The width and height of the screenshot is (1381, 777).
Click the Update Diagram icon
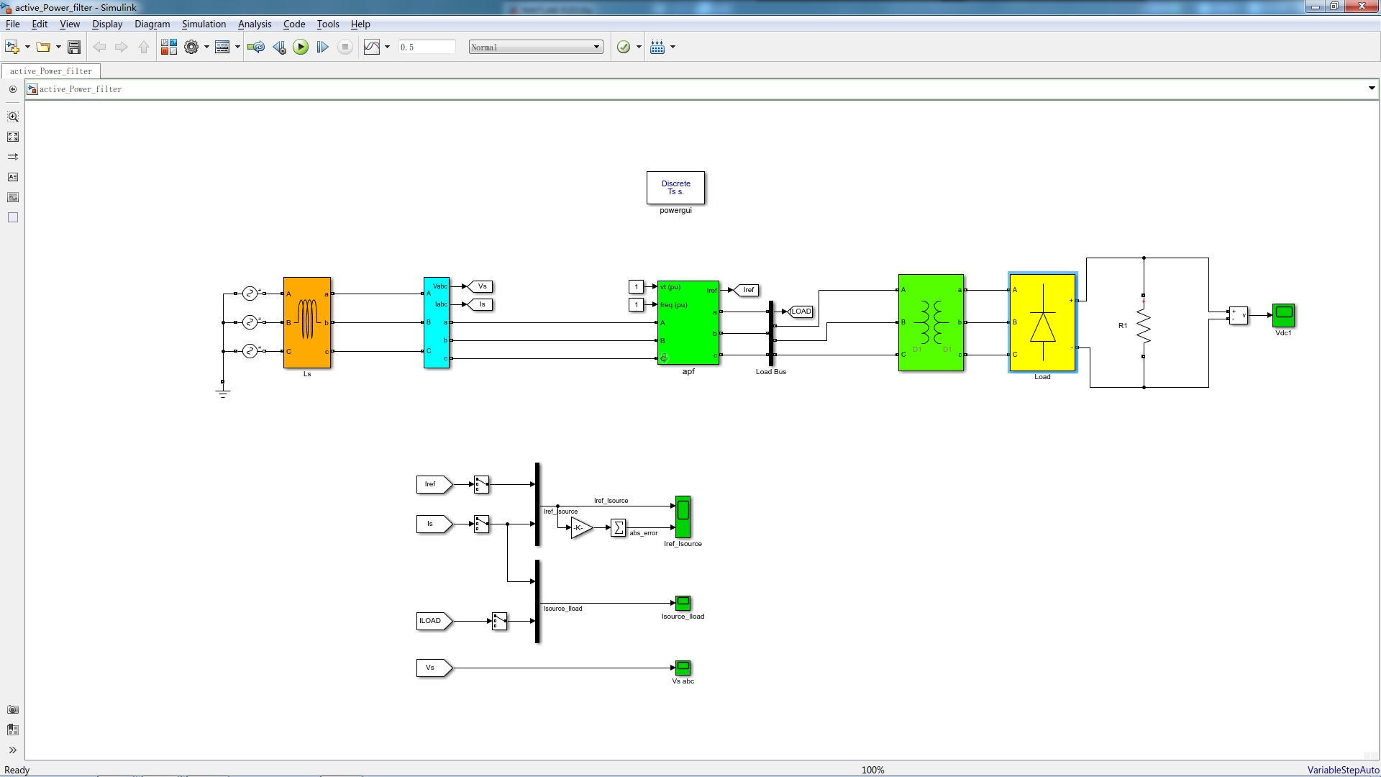255,47
